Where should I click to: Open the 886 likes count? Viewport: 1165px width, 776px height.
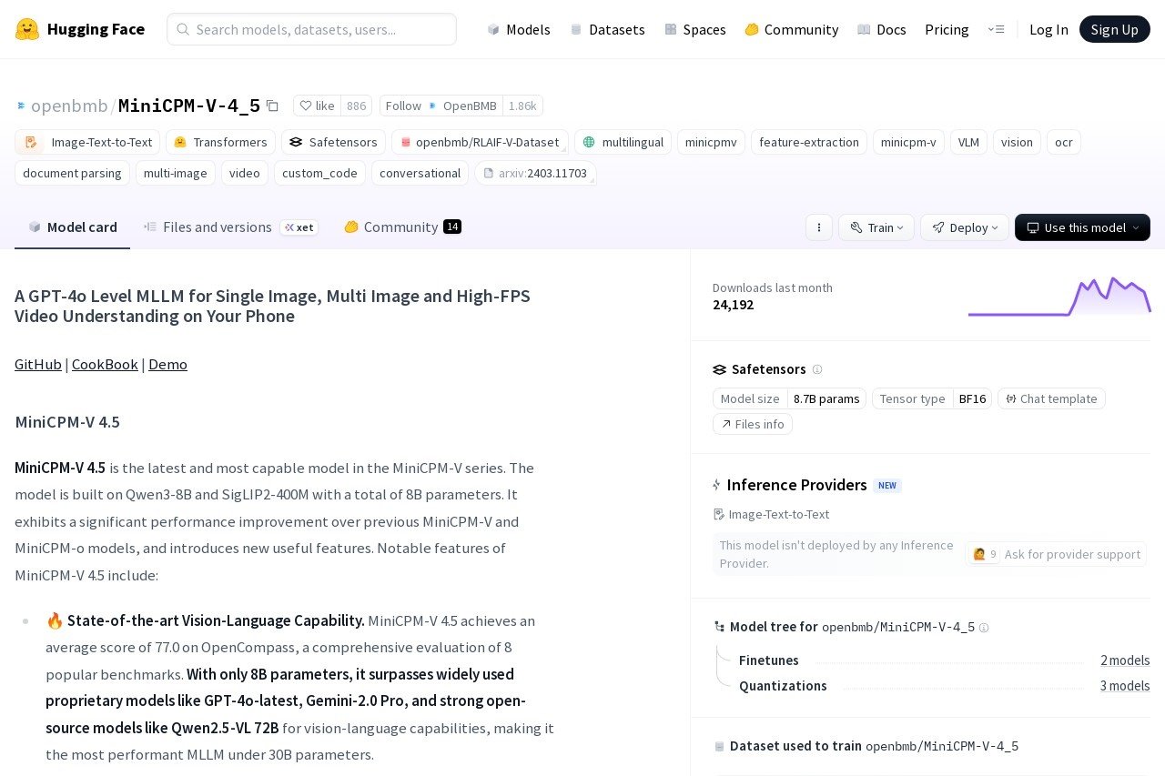click(x=356, y=106)
